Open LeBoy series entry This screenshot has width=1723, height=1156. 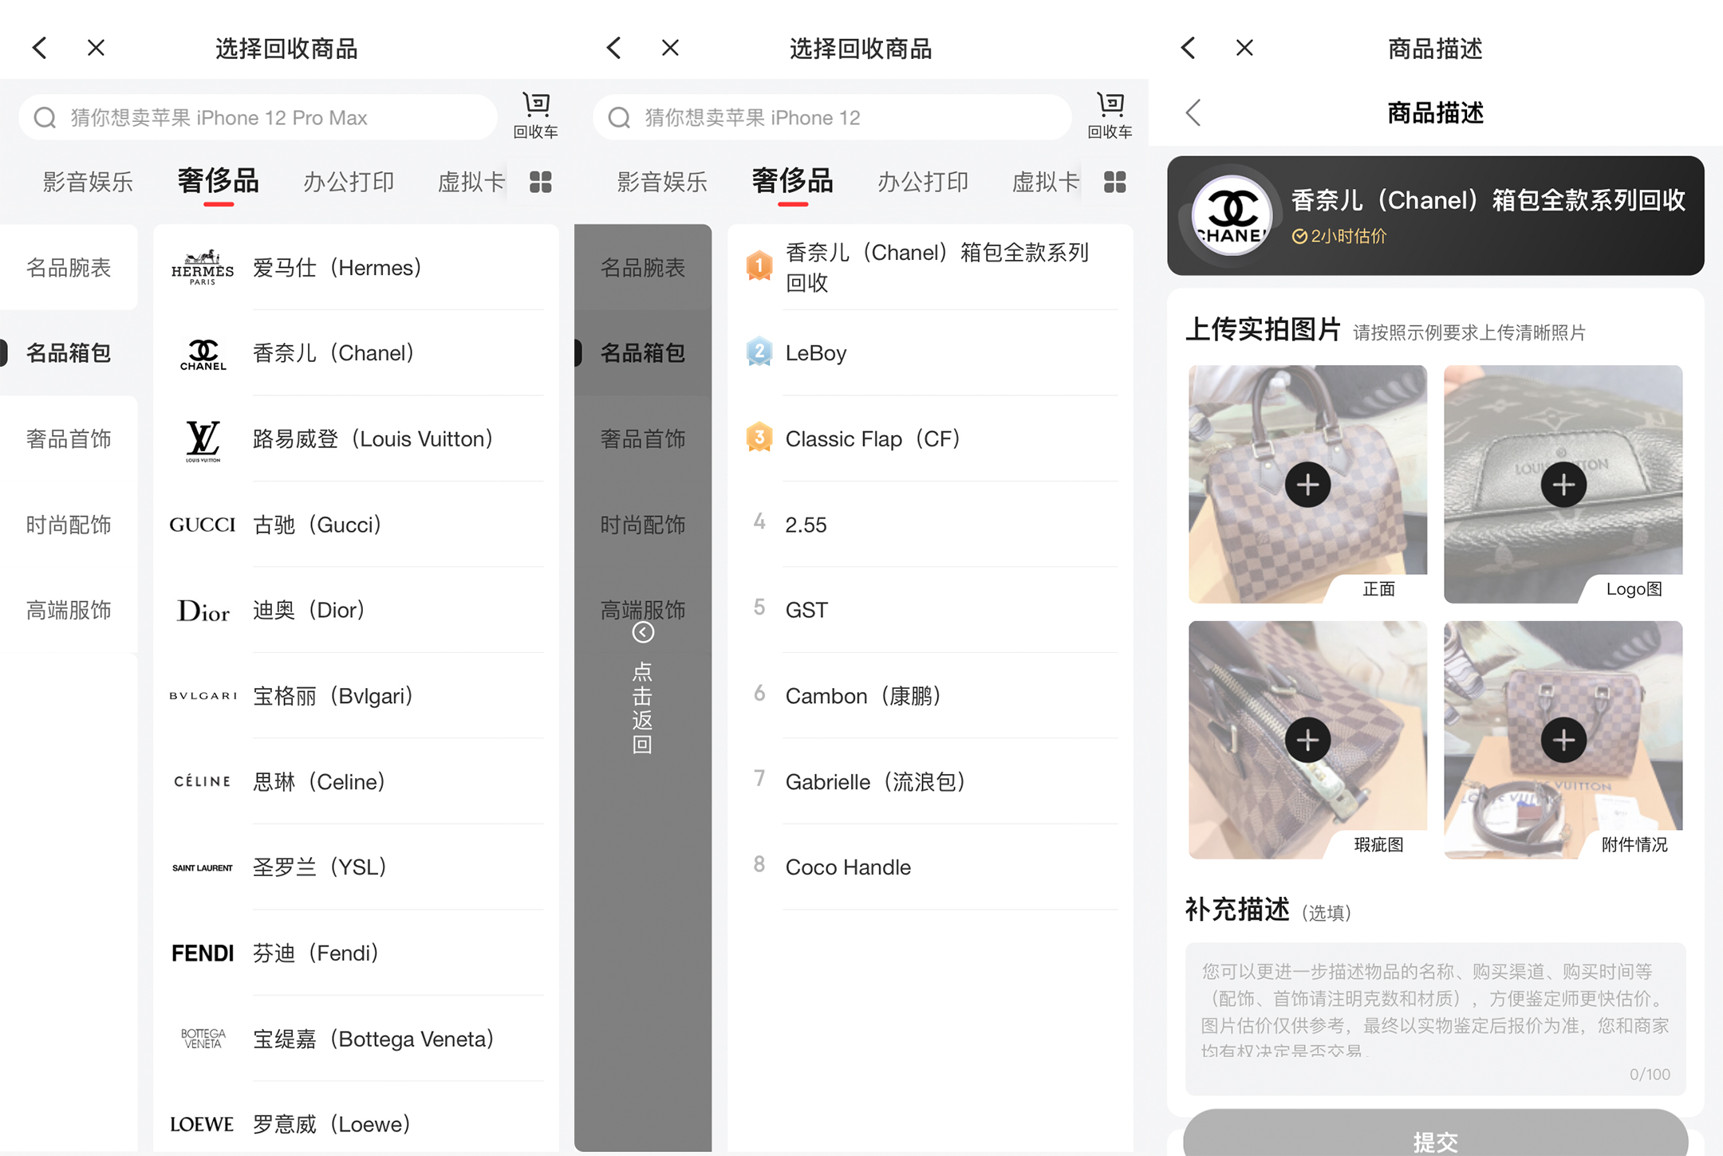(x=815, y=353)
